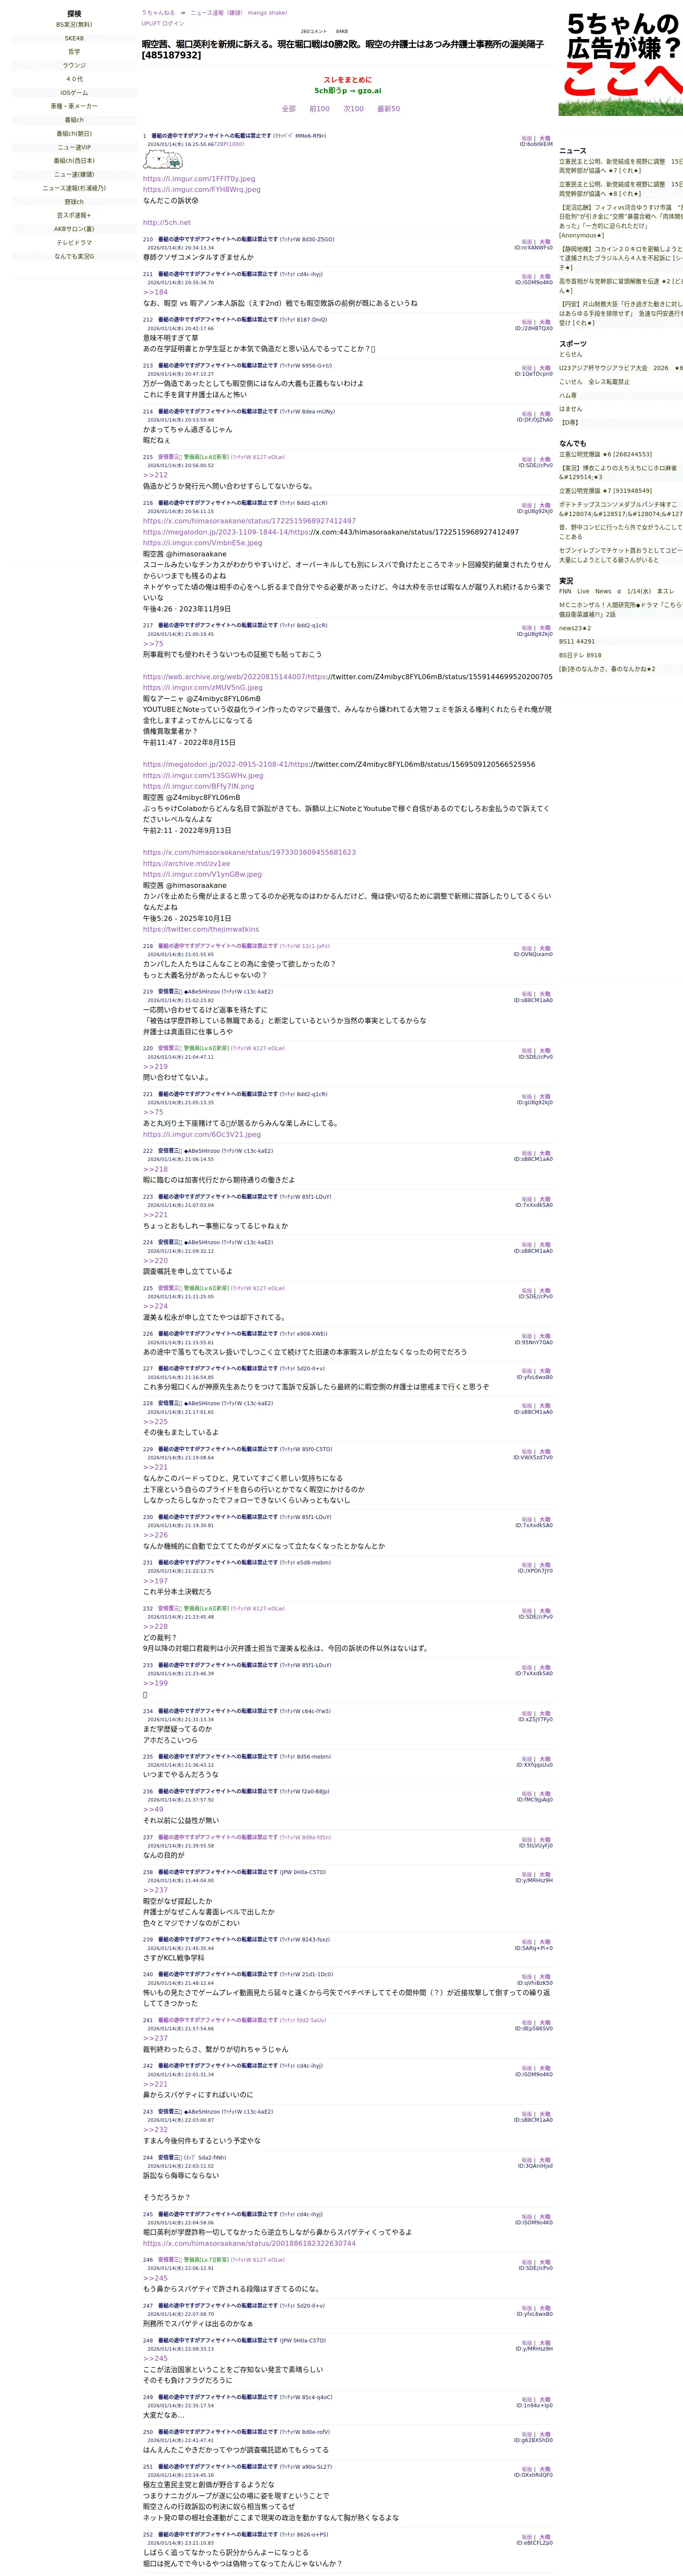The height and width of the screenshot is (2576, 683).
Task: Go to 哲学 board
Action: [74, 52]
